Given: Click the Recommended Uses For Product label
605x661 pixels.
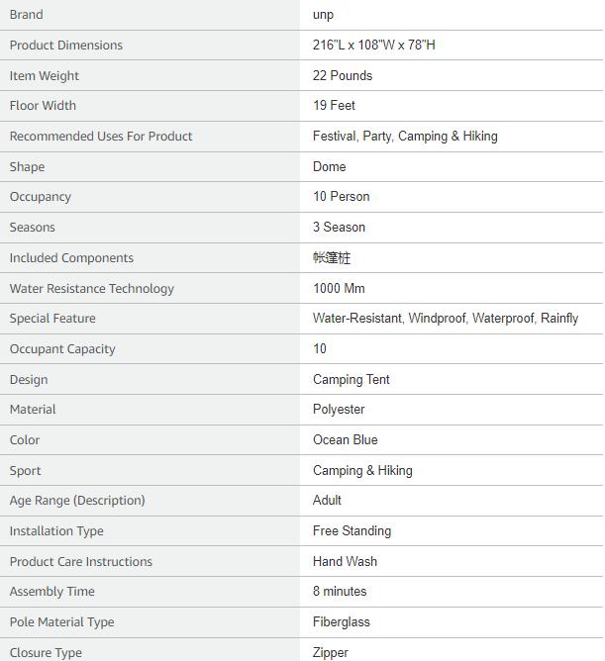Looking at the screenshot, I should (x=101, y=137).
